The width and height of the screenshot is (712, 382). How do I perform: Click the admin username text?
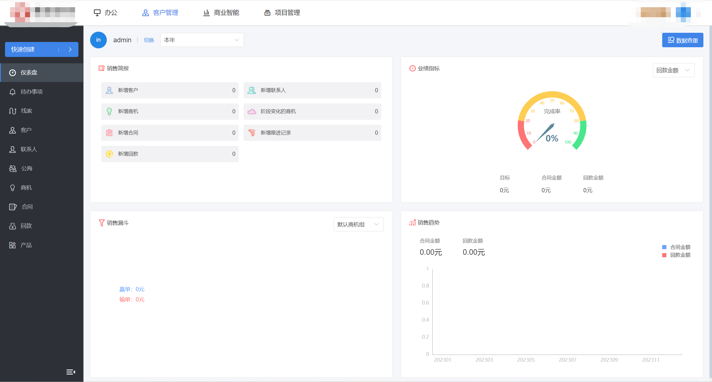pyautogui.click(x=122, y=40)
